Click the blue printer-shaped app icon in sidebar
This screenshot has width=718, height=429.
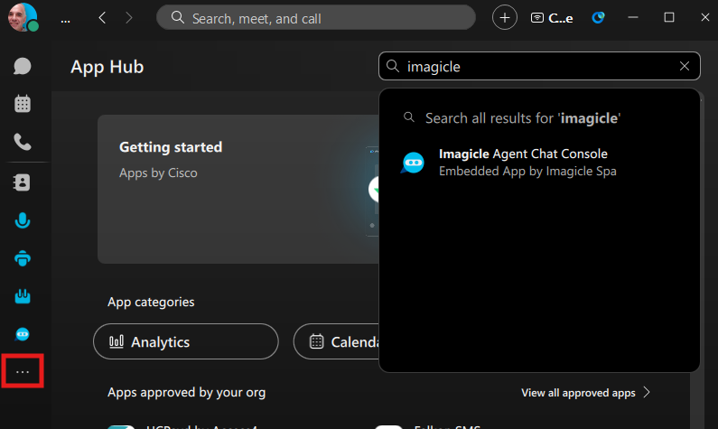[x=23, y=258]
